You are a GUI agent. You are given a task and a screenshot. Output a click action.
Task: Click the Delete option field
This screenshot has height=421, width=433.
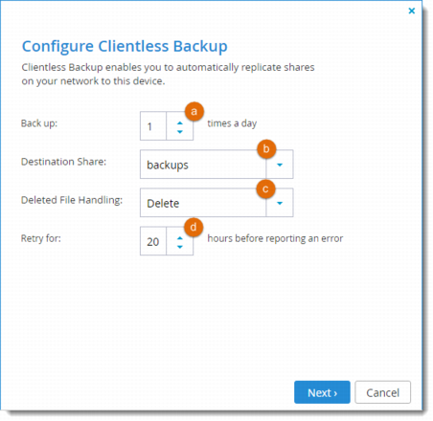[203, 203]
